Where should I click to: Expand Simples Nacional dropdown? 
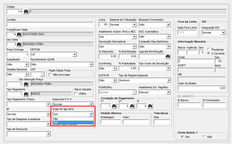point(27,74)
